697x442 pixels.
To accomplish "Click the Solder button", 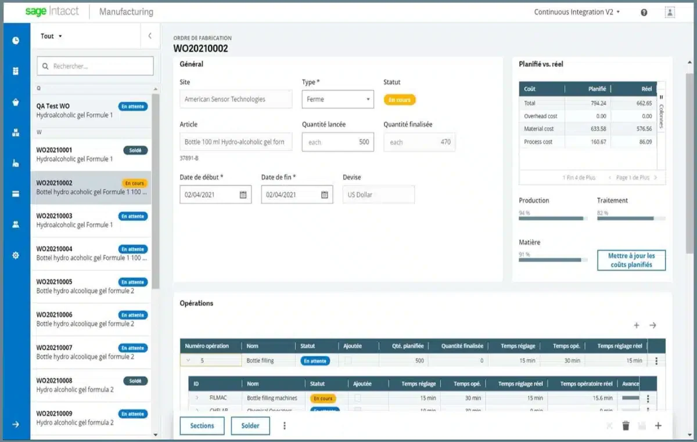I will point(250,426).
